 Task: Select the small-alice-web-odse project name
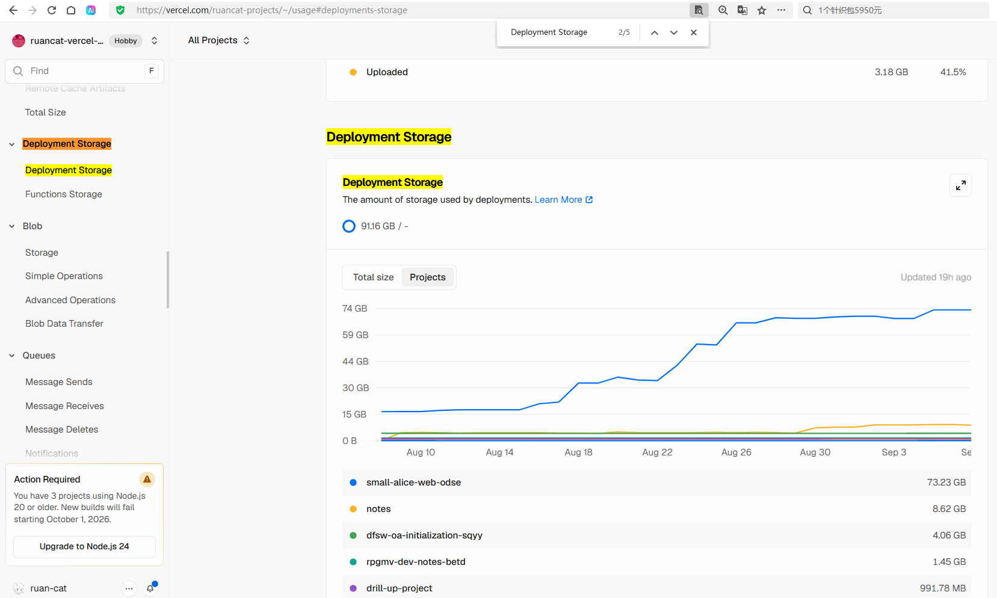413,482
